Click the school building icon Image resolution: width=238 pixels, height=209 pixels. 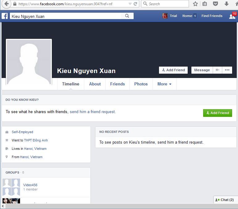point(7,140)
